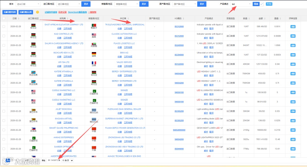Open buyer EAST AFRICAN ELEVATOR COMPANY LTD
Image resolution: width=307 pixels, height=167 pixels.
64,25
